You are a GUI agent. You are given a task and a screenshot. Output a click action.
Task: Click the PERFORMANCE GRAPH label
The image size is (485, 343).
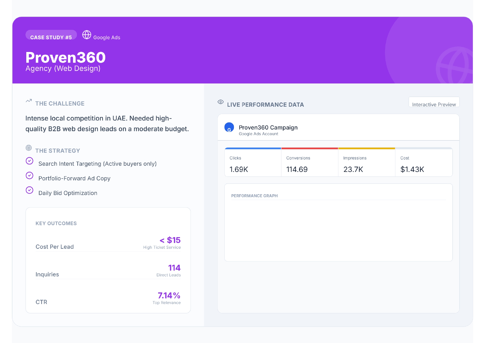point(254,196)
